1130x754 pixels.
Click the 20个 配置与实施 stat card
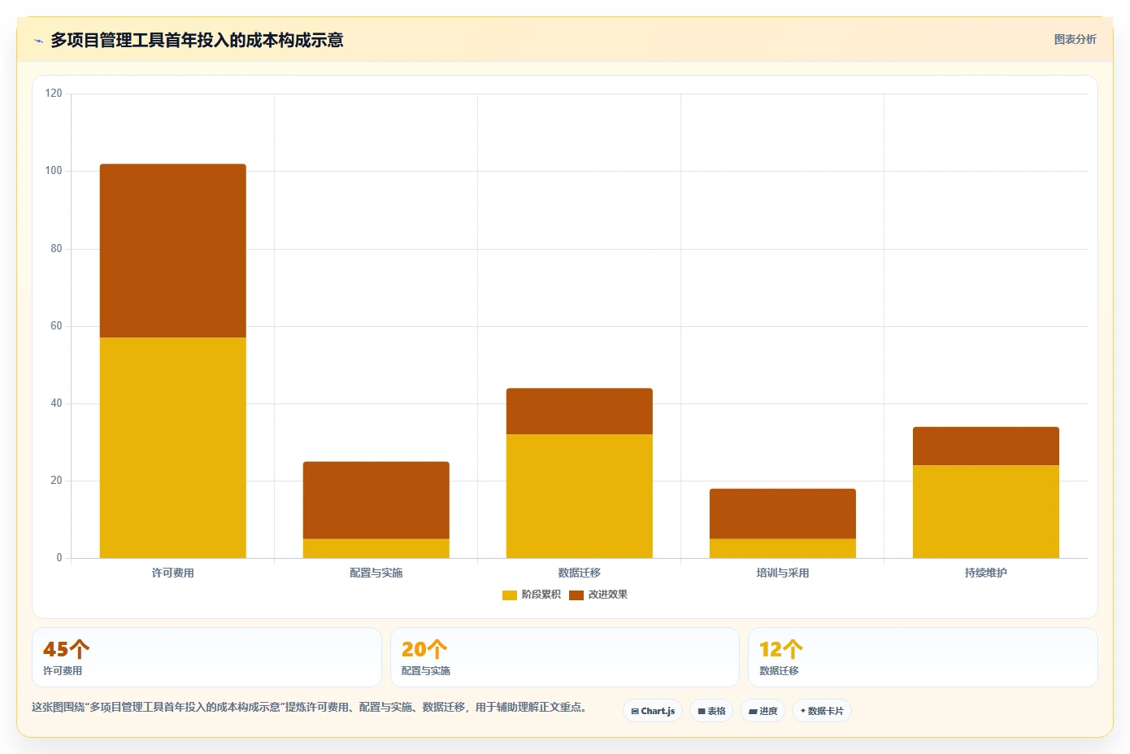[x=565, y=657]
